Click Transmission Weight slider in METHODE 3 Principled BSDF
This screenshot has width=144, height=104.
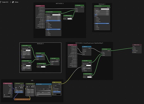[x=53, y=29]
